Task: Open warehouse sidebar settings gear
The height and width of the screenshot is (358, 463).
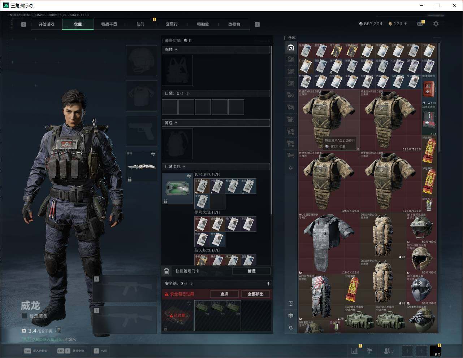Action: tap(291, 168)
